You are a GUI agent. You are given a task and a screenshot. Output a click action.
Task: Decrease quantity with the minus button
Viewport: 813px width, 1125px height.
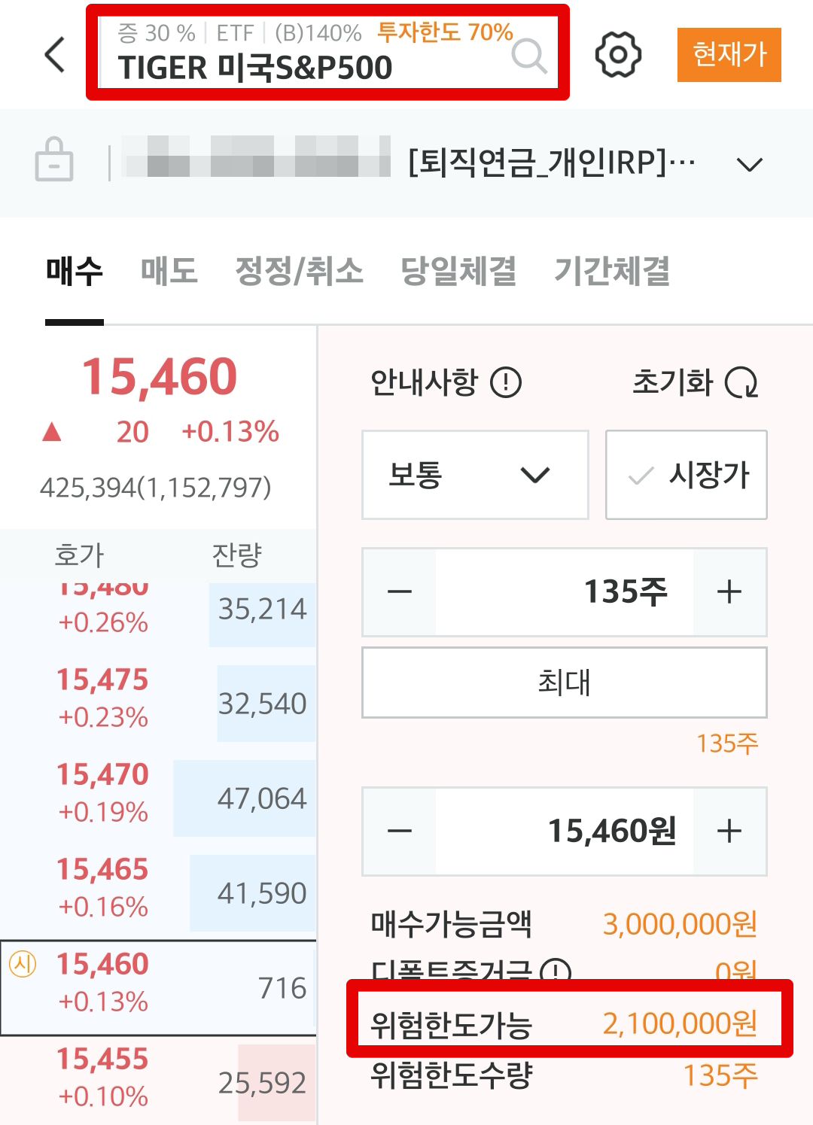click(x=400, y=591)
